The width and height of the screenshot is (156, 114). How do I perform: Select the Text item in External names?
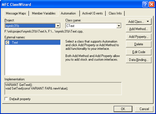(33, 43)
